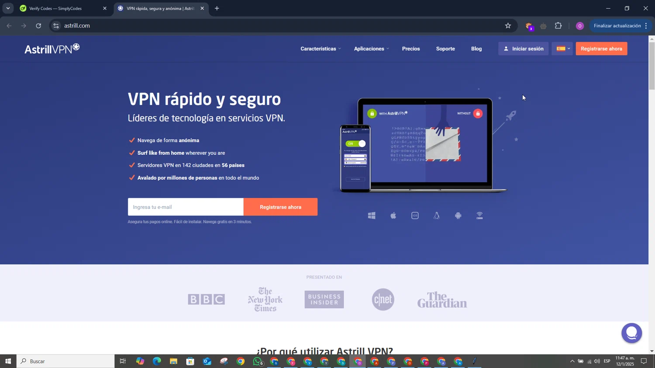Viewport: 655px width, 368px height.
Task: Click the Business Insider logo
Action: 324,299
